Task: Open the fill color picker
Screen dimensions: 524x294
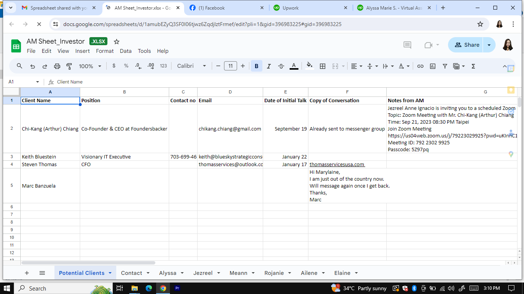Action: click(310, 66)
